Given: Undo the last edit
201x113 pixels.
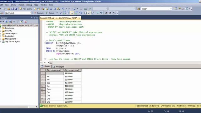Looking at the screenshot, I should [63, 9].
